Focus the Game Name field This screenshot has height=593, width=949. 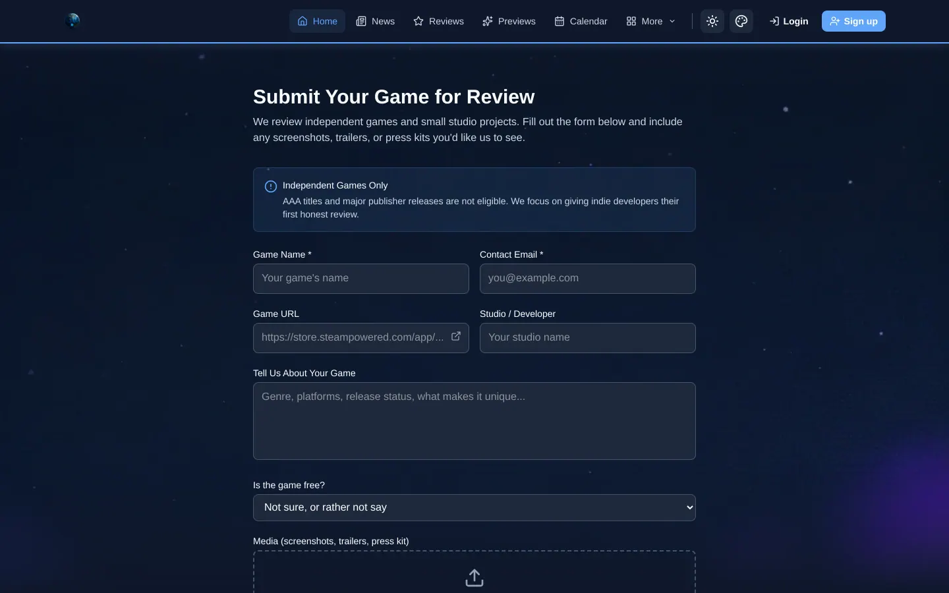click(x=361, y=279)
